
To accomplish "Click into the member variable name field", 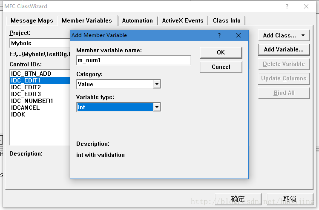I will pos(133,60).
